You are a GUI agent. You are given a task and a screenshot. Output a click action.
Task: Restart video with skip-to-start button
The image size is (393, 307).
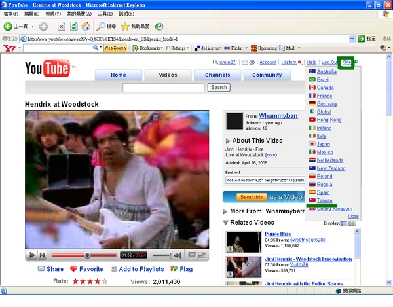pyautogui.click(x=42, y=255)
